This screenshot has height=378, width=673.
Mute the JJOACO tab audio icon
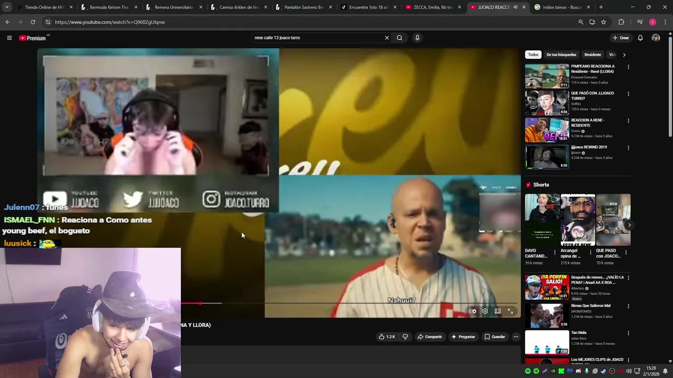(515, 7)
